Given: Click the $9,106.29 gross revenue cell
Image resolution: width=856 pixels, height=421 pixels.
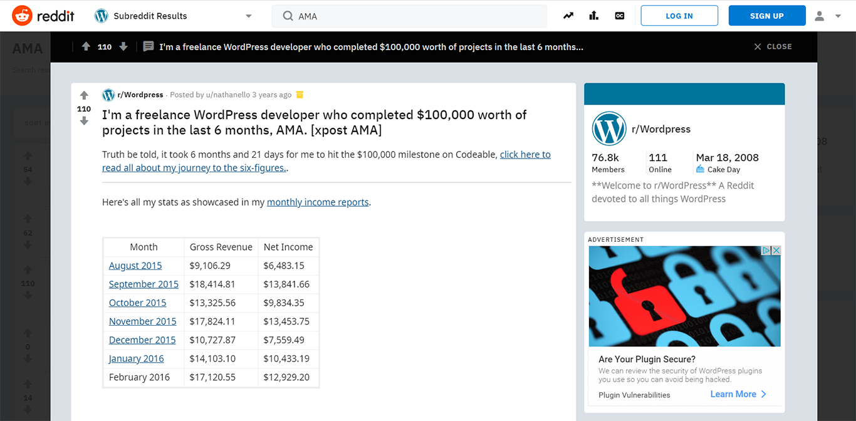Looking at the screenshot, I should [221, 266].
